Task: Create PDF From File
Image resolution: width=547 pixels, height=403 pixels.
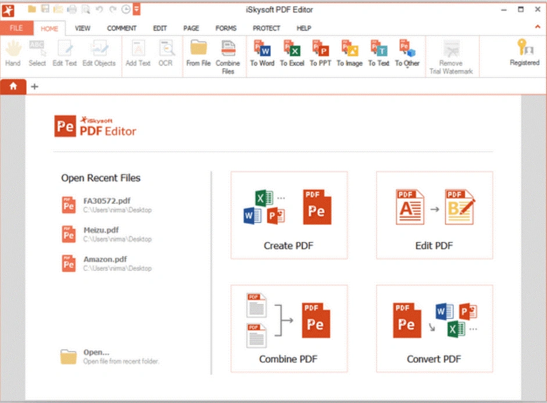Action: (198, 54)
